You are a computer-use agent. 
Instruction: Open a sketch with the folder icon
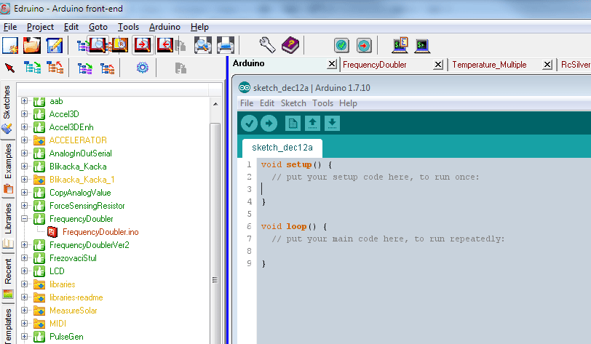32,46
